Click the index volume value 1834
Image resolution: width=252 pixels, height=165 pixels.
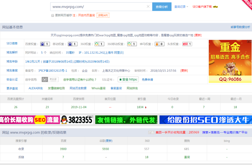click(x=140, y=107)
